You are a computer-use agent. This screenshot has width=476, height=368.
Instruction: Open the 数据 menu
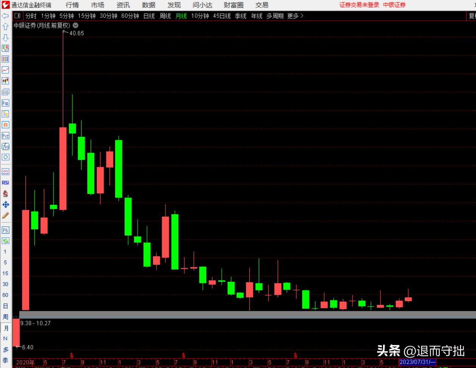[x=148, y=5]
